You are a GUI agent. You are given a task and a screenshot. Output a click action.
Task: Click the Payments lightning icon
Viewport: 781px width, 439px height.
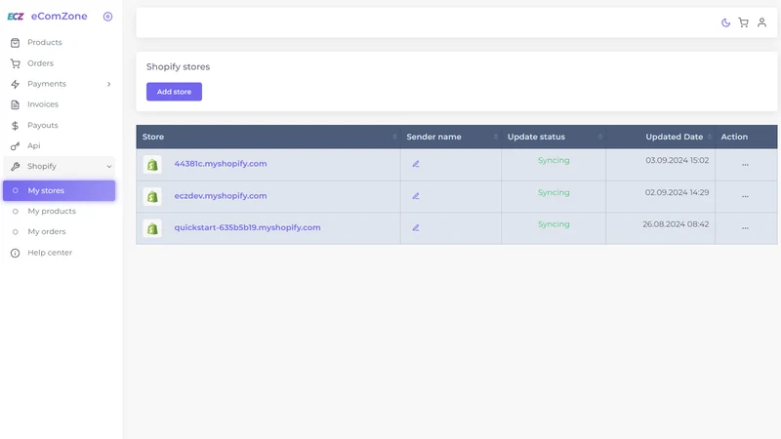[x=15, y=84]
